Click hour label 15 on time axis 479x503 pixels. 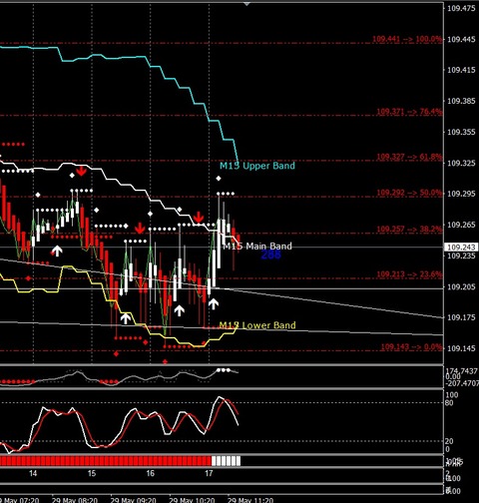(x=92, y=473)
